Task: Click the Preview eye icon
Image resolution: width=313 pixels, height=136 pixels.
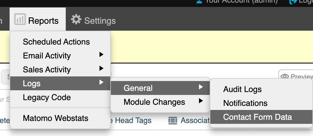Action: click(285, 76)
